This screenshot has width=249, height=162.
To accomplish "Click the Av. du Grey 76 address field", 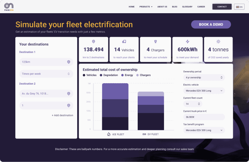I will pyautogui.click(x=46, y=93).
